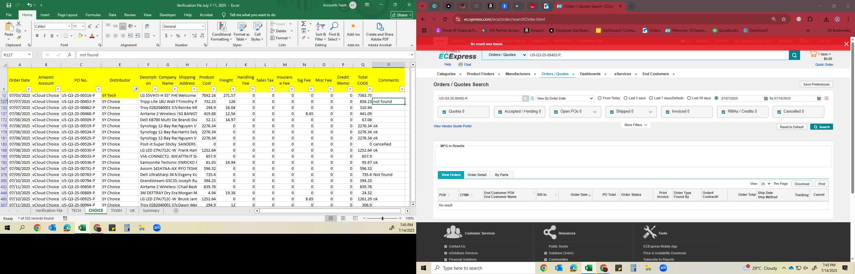Screen dimensions: 855x274
Task: Click the From date calendar icon
Action: pyautogui.click(x=766, y=99)
